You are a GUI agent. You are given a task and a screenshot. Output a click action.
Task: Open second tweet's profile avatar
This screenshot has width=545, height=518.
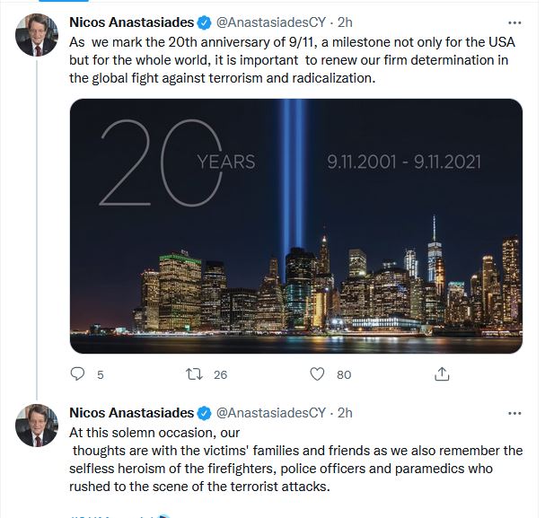point(37,426)
